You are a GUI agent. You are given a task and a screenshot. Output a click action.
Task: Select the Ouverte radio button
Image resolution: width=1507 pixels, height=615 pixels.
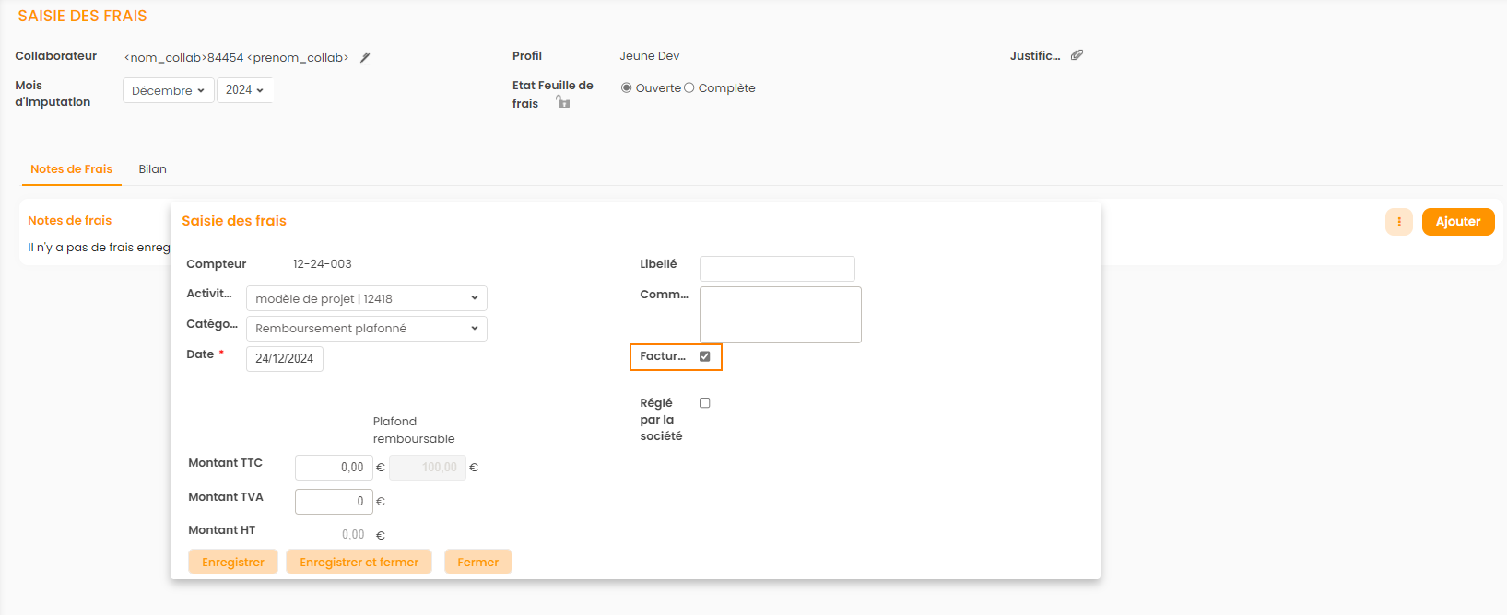click(627, 88)
